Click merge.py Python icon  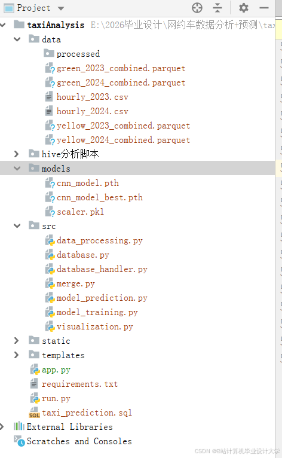[50, 283]
